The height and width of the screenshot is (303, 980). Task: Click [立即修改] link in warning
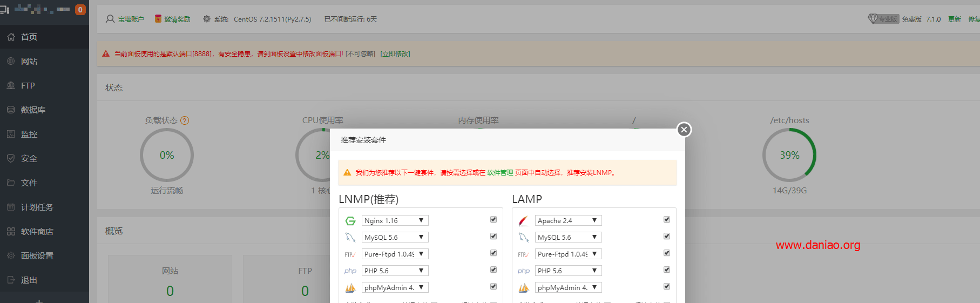click(x=395, y=54)
